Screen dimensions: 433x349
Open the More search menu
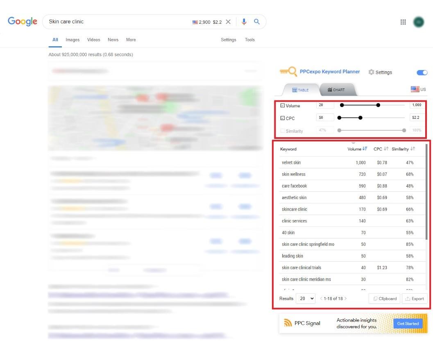131,40
